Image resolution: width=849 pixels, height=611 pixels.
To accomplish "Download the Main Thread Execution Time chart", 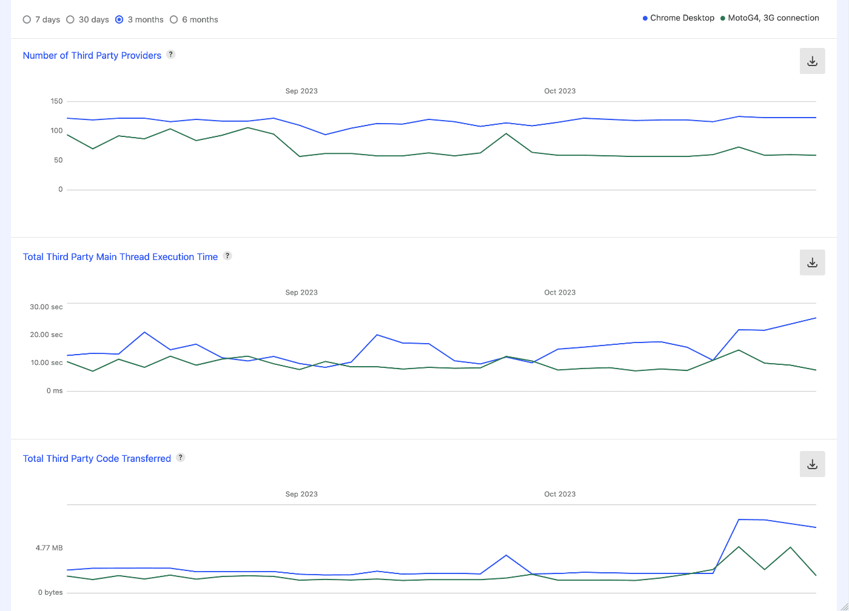I will (812, 262).
